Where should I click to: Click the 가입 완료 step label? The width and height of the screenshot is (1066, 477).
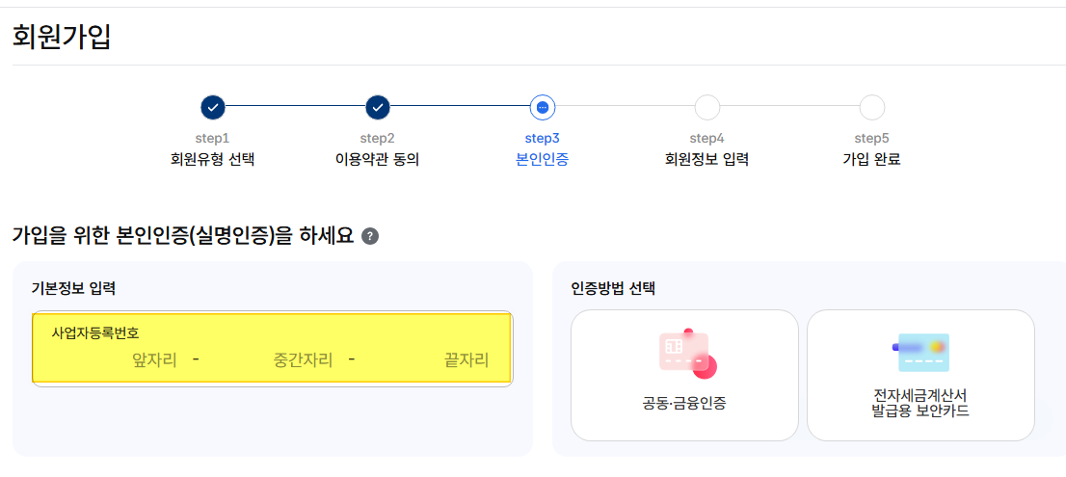coord(871,161)
